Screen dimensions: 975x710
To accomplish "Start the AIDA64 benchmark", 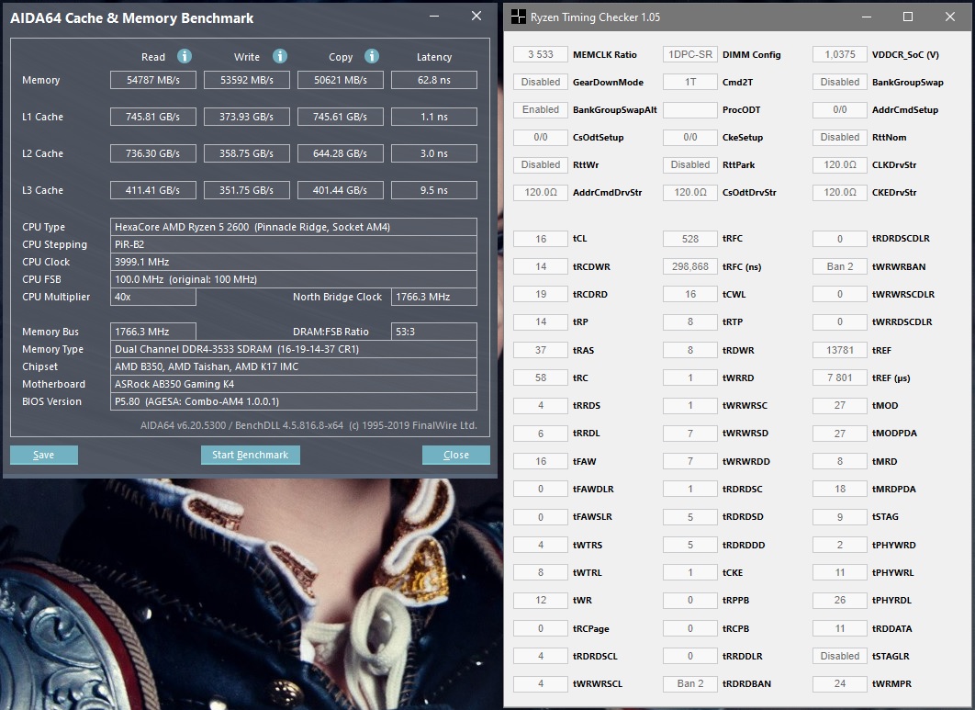I will tap(250, 455).
